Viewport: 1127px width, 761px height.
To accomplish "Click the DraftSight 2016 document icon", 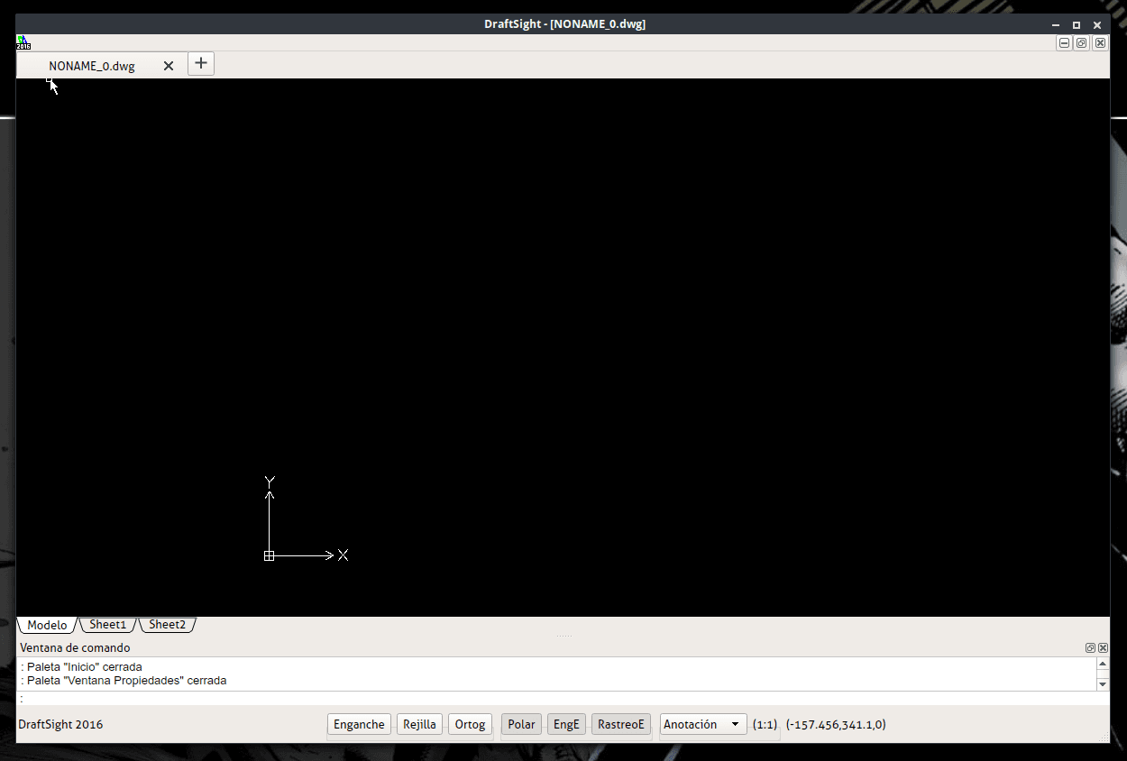I will pyautogui.click(x=23, y=42).
